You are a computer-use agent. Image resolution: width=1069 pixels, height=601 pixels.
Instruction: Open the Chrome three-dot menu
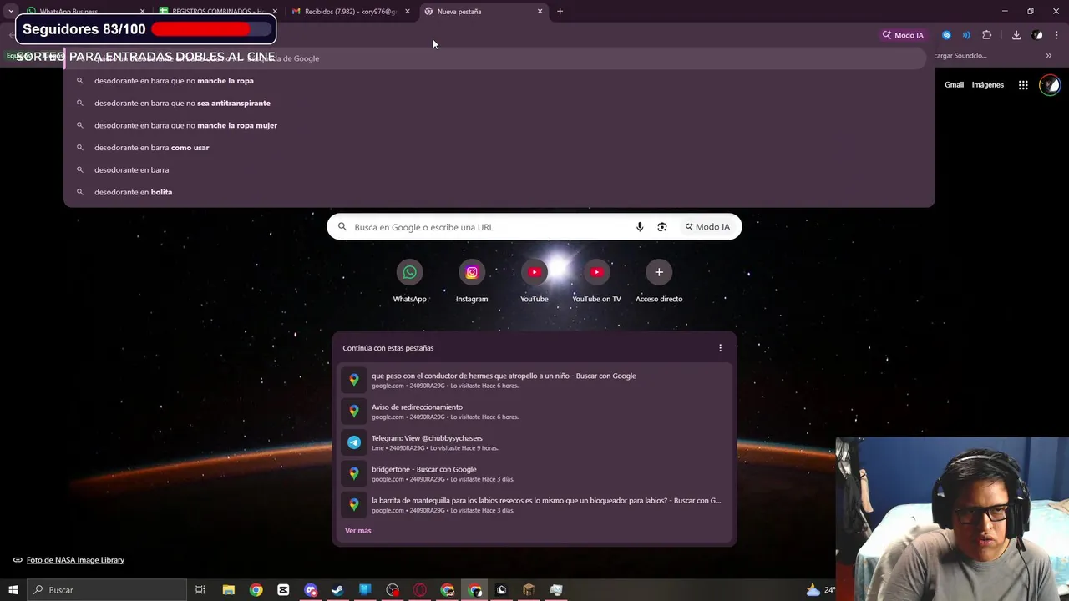pyautogui.click(x=1057, y=35)
